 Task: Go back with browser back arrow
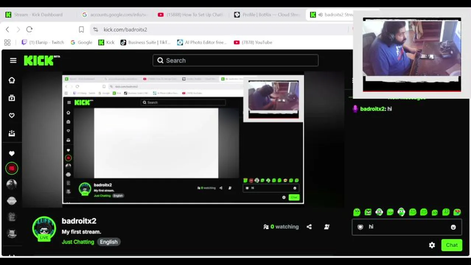click(x=7, y=29)
